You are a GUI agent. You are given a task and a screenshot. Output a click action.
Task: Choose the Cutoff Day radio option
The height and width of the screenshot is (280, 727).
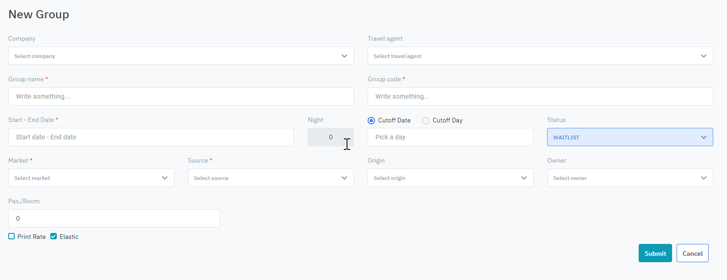(426, 121)
